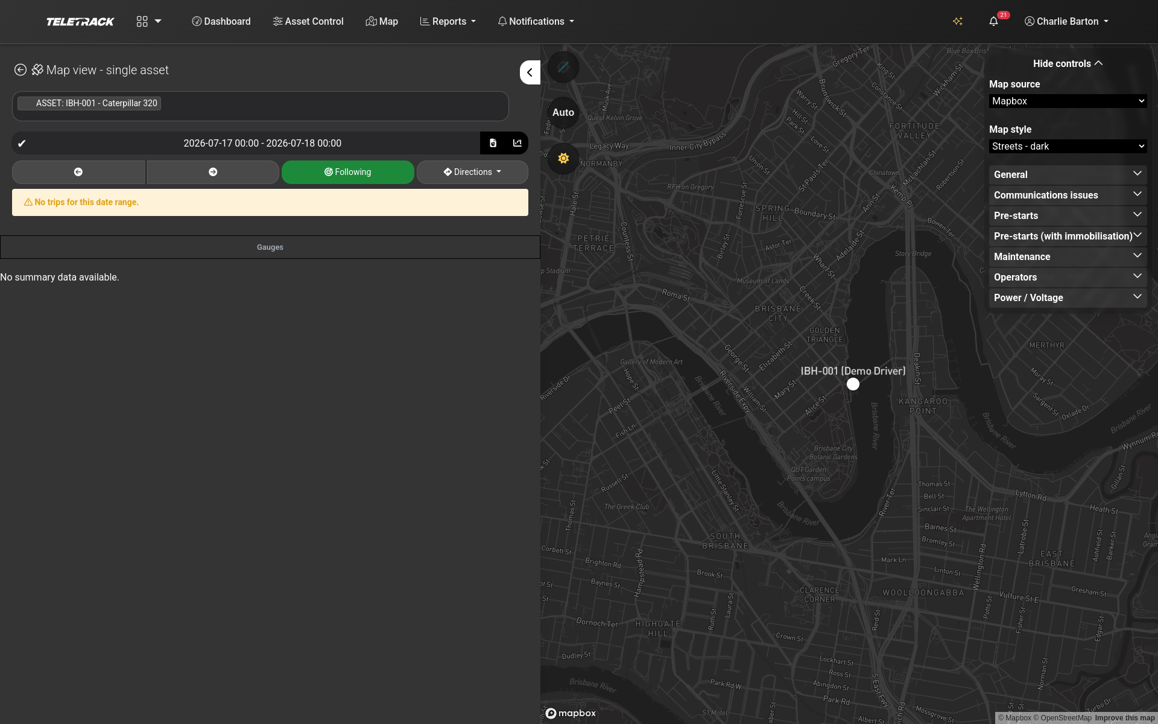Click the satellite asset icon beside title
The image size is (1158, 724).
pyautogui.click(x=37, y=70)
